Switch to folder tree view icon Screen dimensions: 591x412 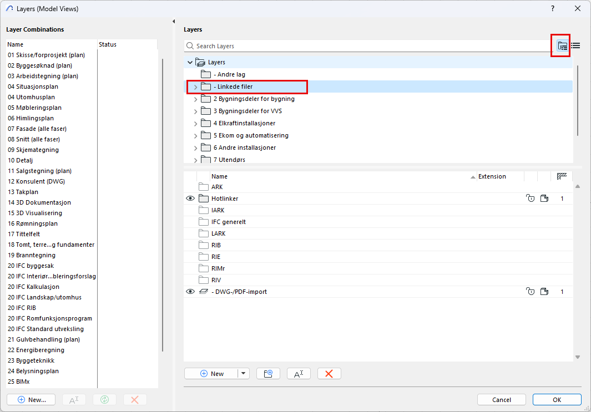pos(562,46)
